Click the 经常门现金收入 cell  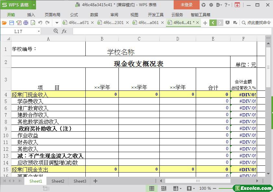48,94
